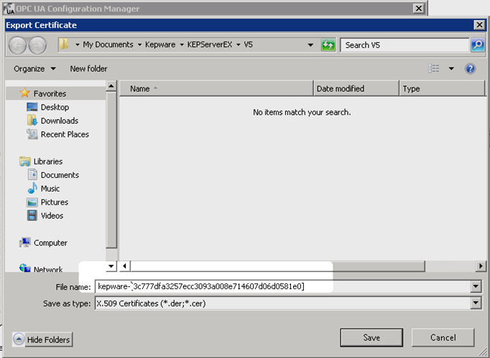Click KEPServerEX in the breadcrumb path
The height and width of the screenshot is (358, 490).
(210, 45)
